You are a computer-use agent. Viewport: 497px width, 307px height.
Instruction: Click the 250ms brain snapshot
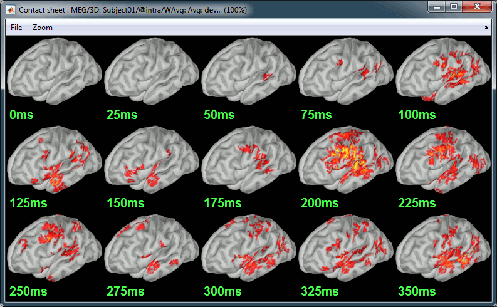tap(54, 249)
